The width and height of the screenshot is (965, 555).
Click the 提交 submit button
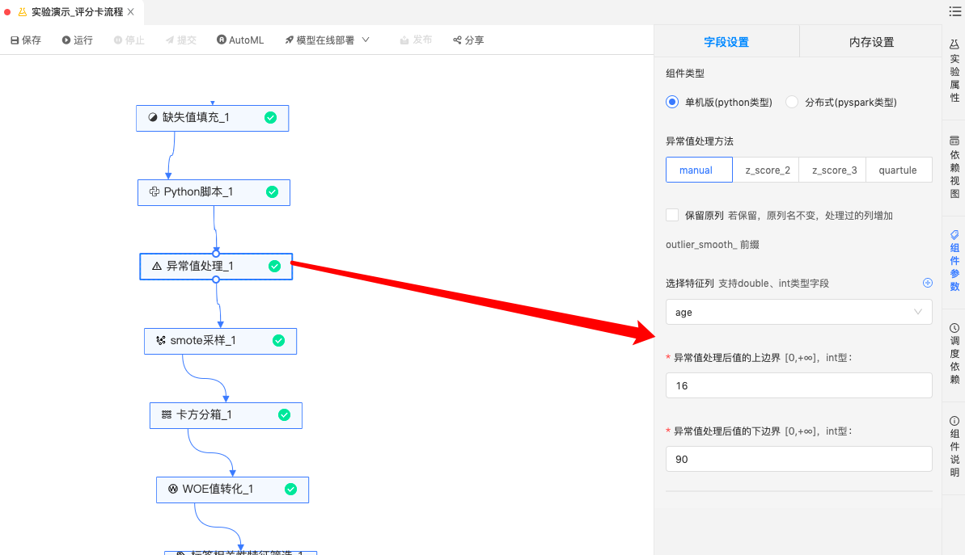coord(181,40)
